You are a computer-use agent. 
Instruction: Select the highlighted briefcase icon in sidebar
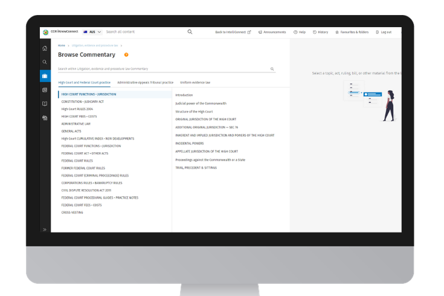coord(45,76)
